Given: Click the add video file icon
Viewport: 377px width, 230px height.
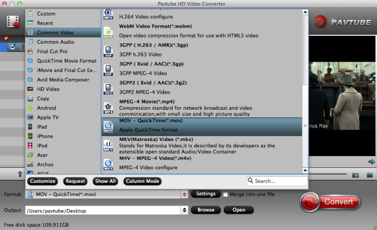Looking at the screenshot, I should (x=13, y=22).
